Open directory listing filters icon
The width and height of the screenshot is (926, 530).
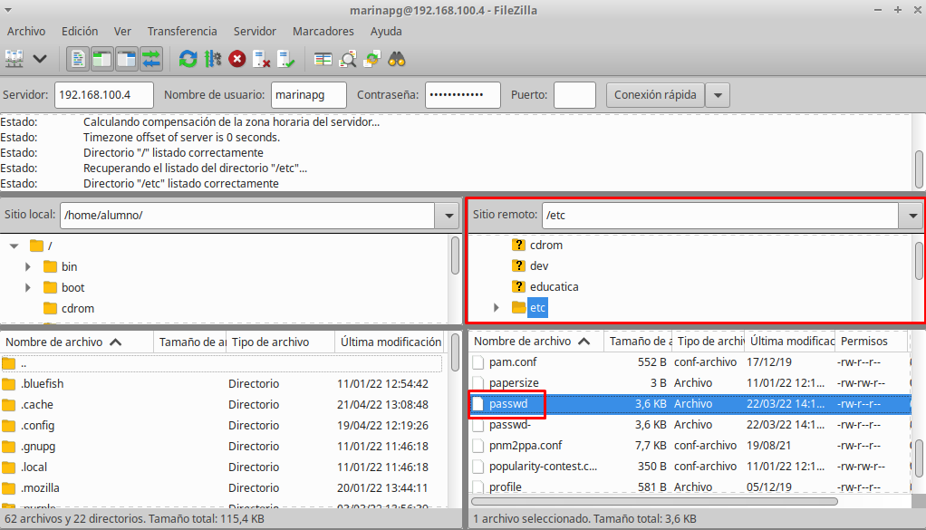(x=323, y=59)
